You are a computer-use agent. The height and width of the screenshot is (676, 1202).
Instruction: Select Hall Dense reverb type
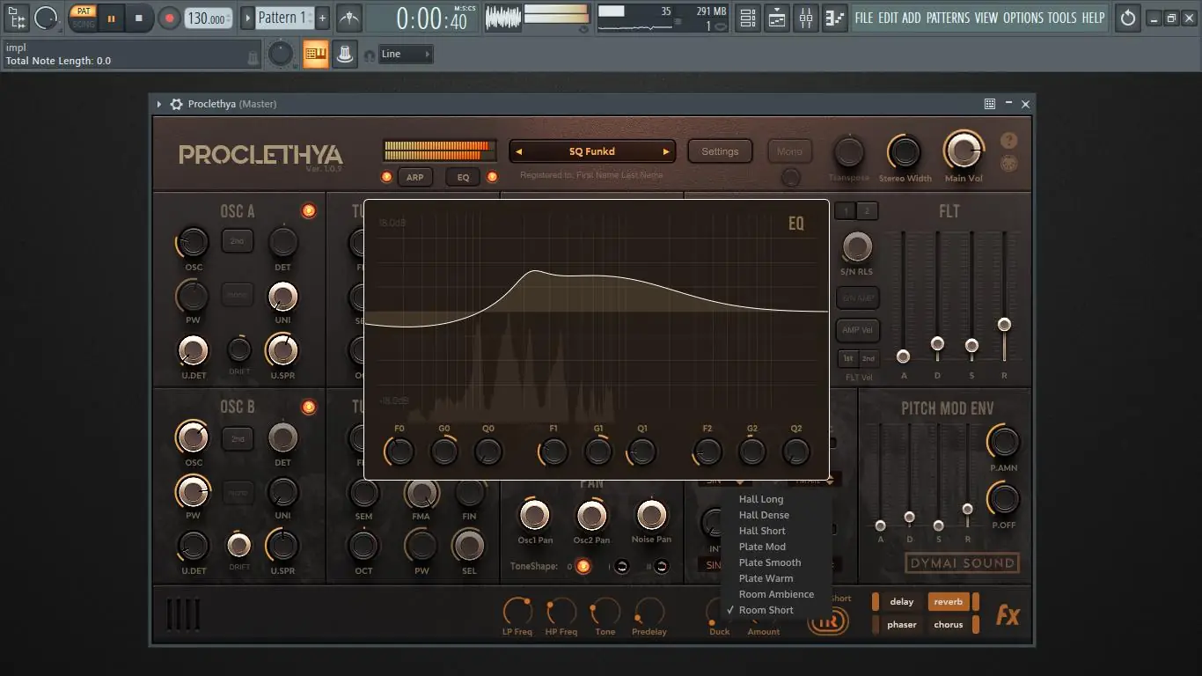coord(764,515)
